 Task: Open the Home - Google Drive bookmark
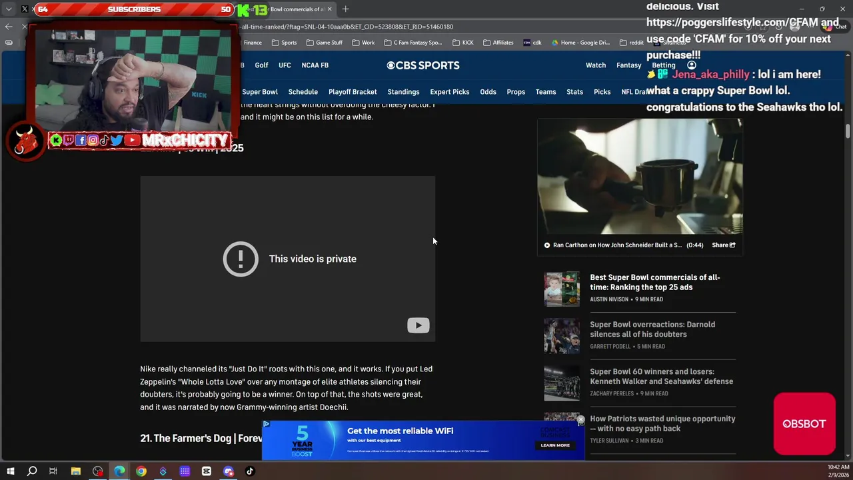tap(580, 43)
